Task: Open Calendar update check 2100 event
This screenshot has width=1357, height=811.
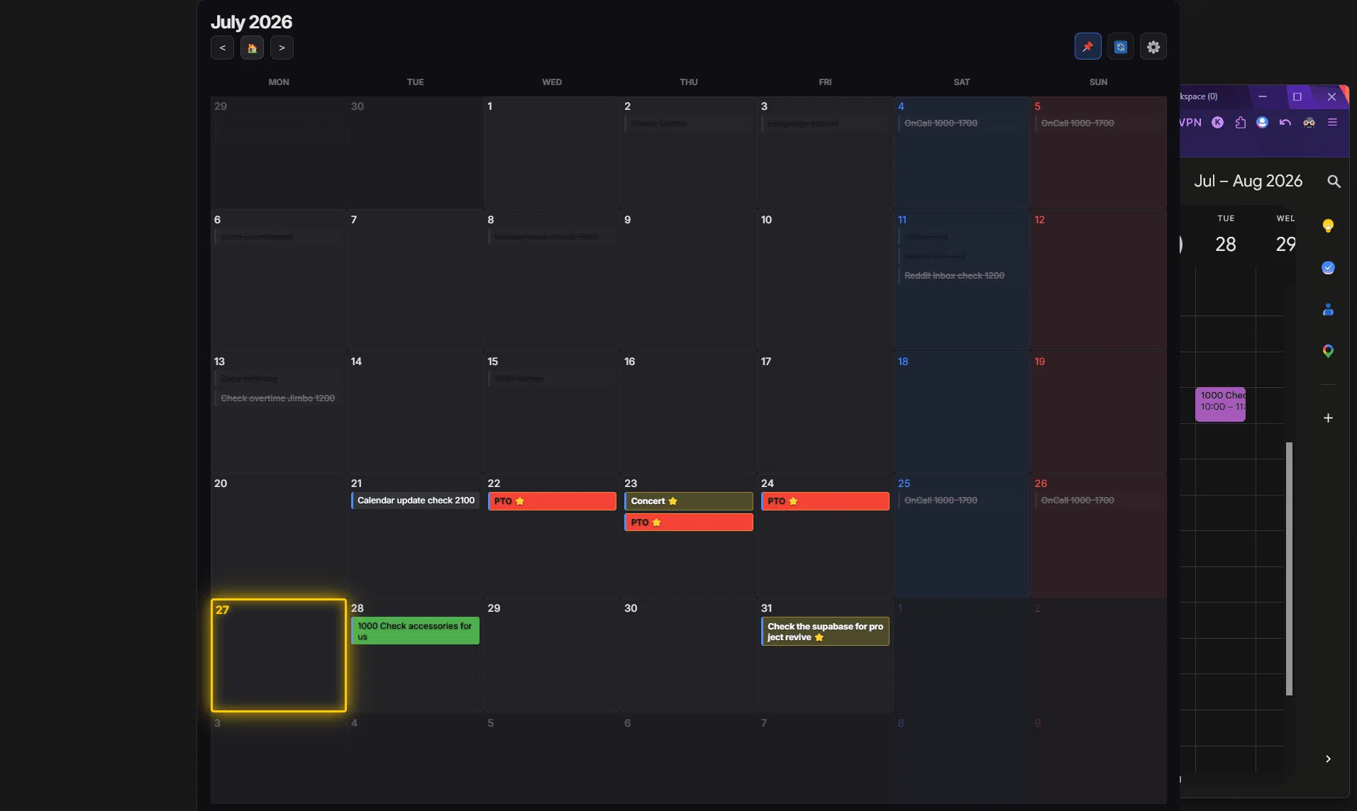Action: [415, 500]
